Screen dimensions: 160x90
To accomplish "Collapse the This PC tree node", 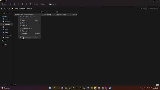I will click(1, 16).
